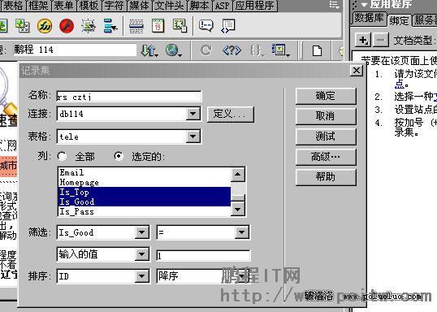Open the 降序 sort order dropdown
Image resolution: width=437 pixels, height=312 pixels.
(241, 276)
